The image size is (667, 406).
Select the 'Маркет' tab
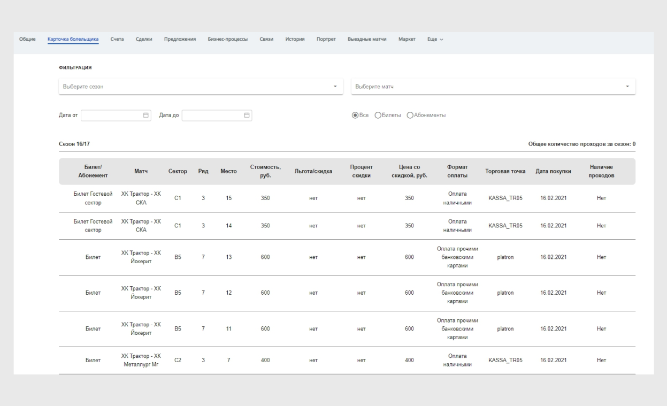pos(407,40)
